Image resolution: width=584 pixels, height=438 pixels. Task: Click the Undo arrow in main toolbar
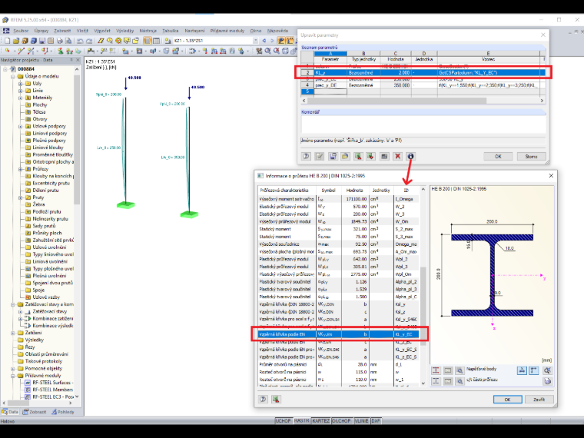pyautogui.click(x=80, y=41)
